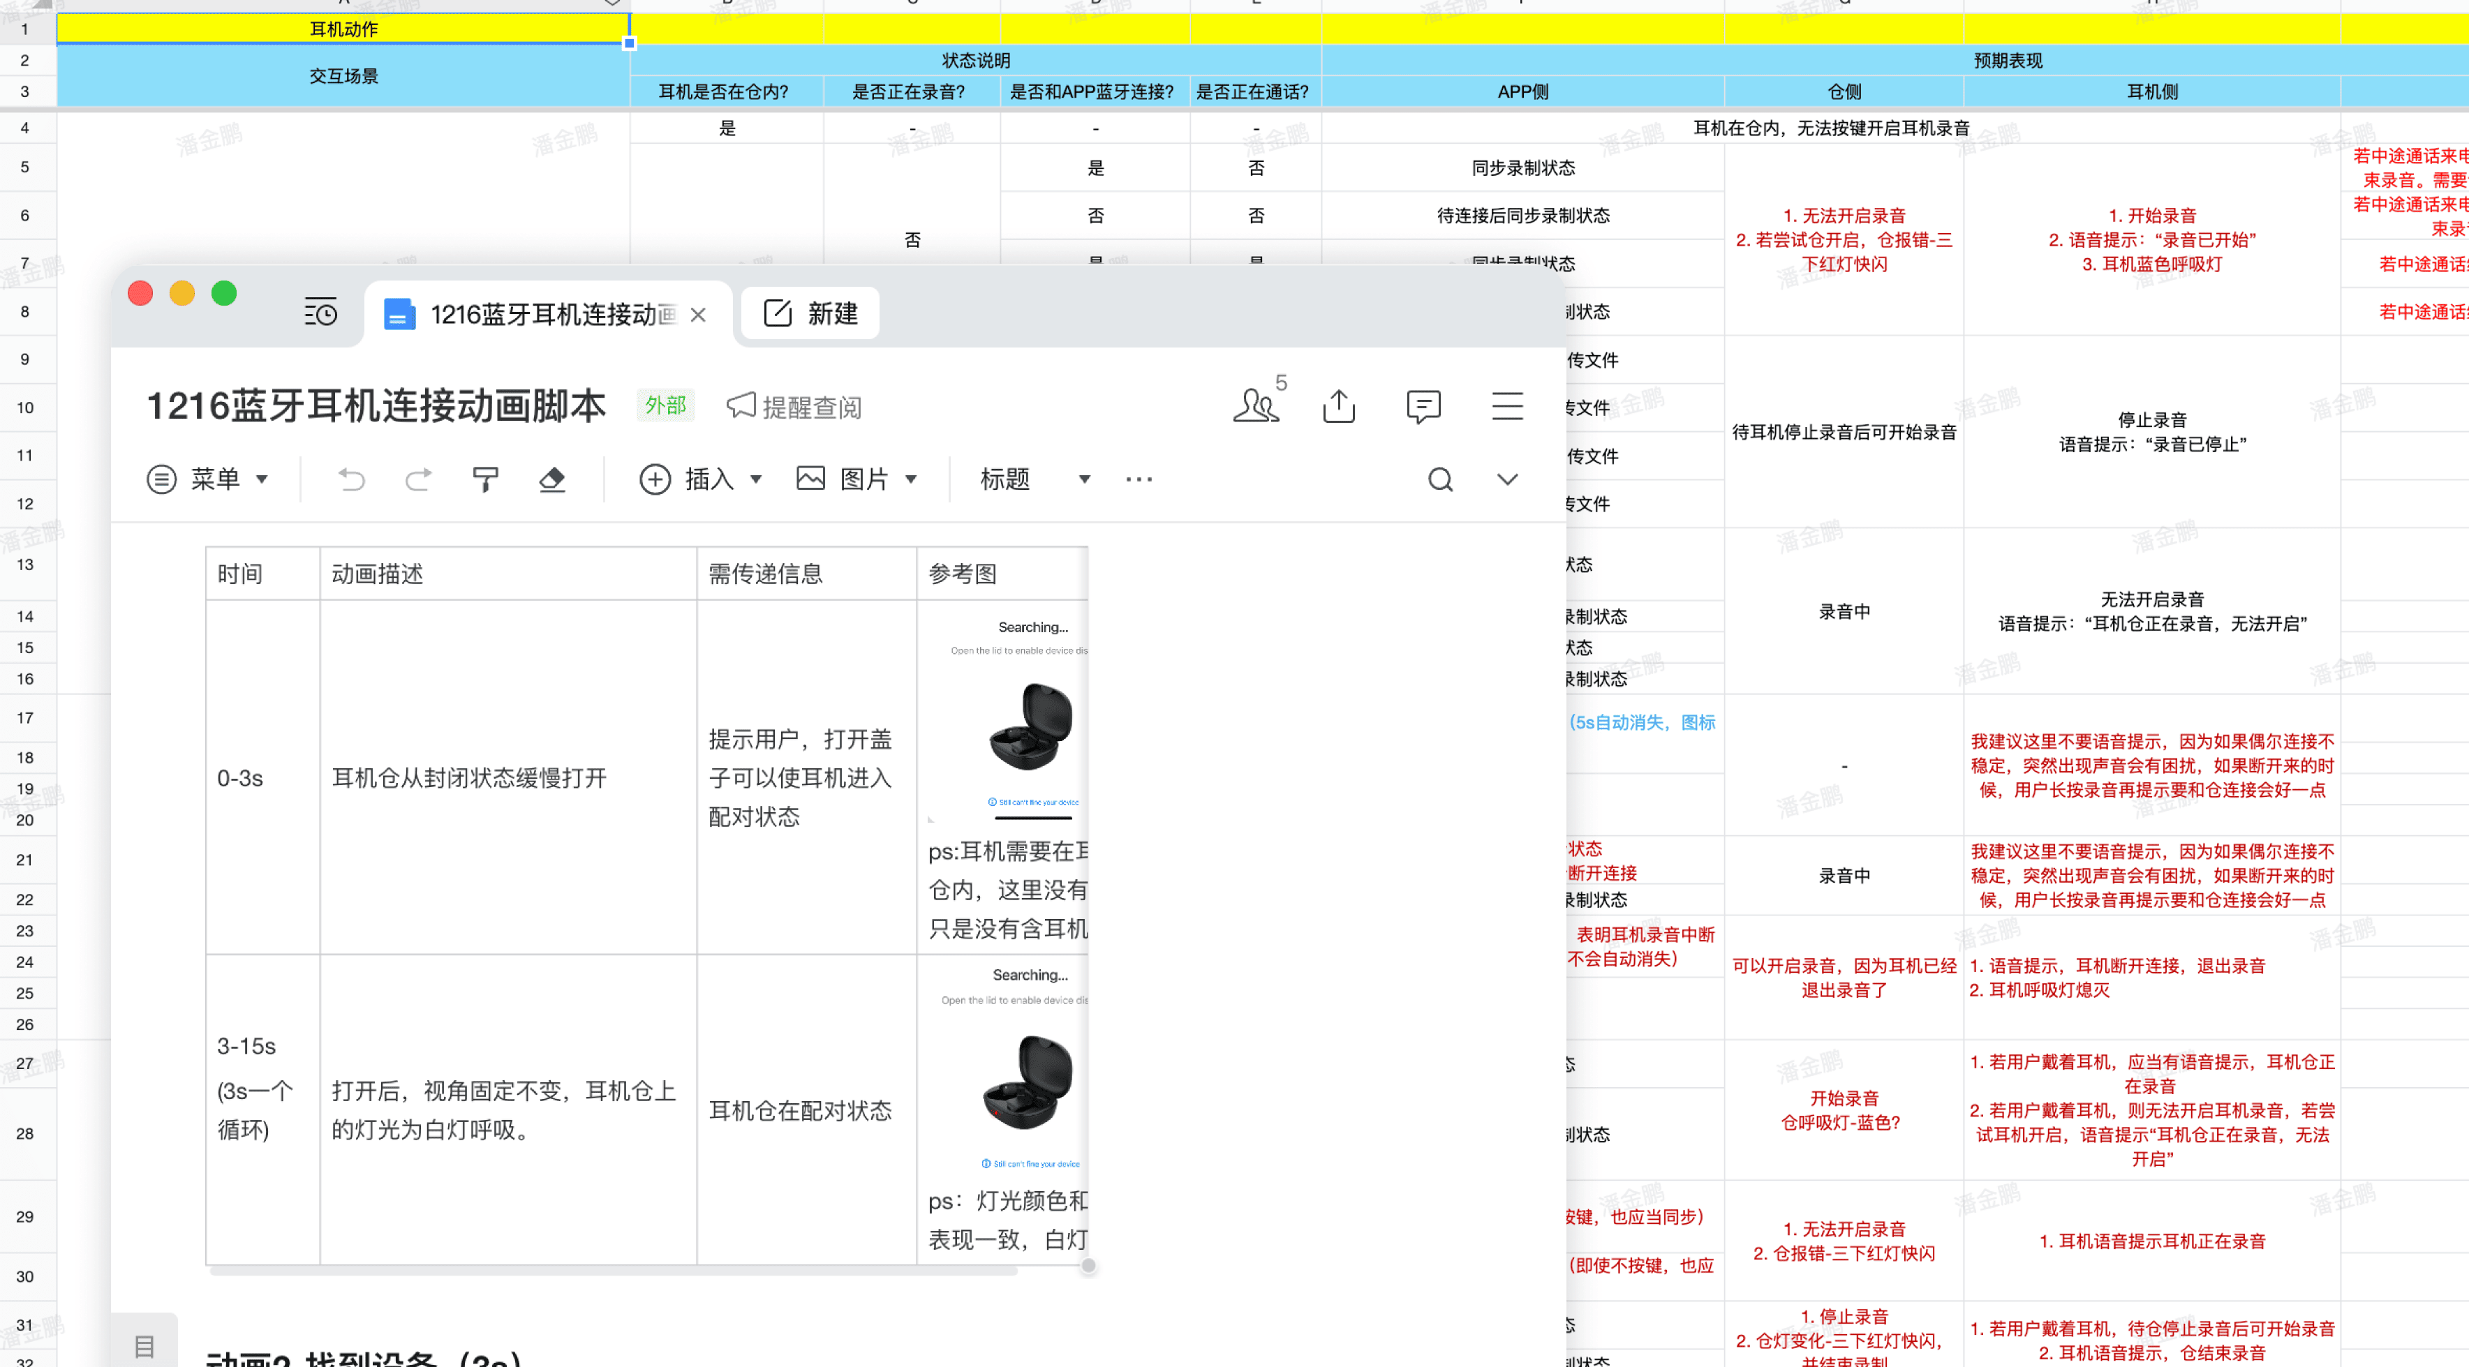Viewport: 2469px width, 1367px height.
Task: Click APP侧 header in spreadsheet
Action: [1522, 91]
